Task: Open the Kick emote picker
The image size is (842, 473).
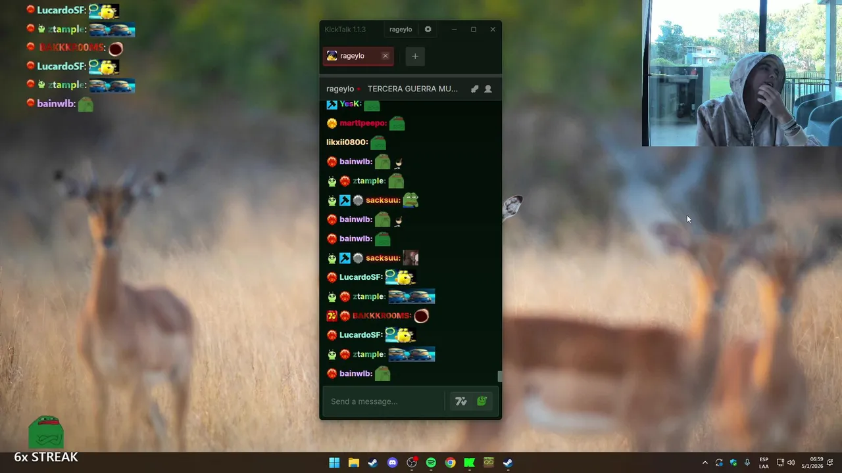Action: [482, 401]
